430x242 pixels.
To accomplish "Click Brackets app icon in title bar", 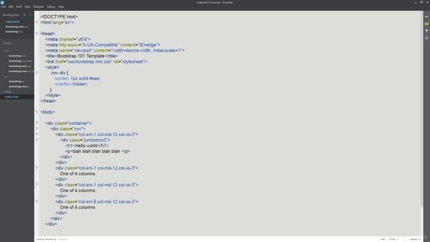I will 2,2.
